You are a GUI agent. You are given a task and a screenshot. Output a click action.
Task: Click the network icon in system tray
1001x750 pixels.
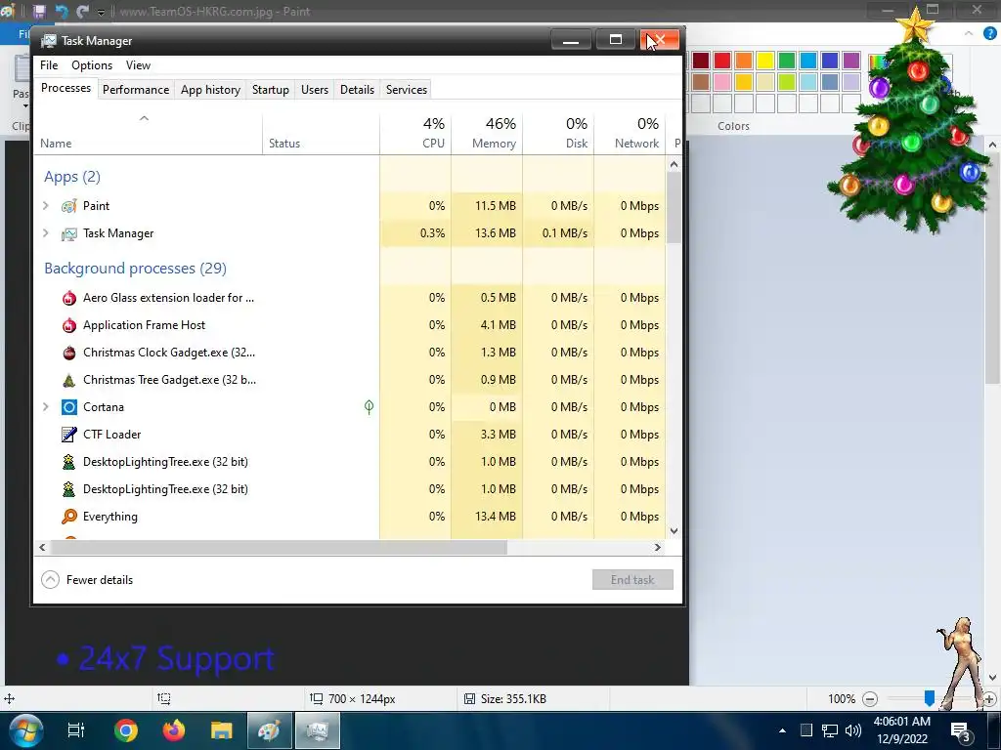click(829, 730)
